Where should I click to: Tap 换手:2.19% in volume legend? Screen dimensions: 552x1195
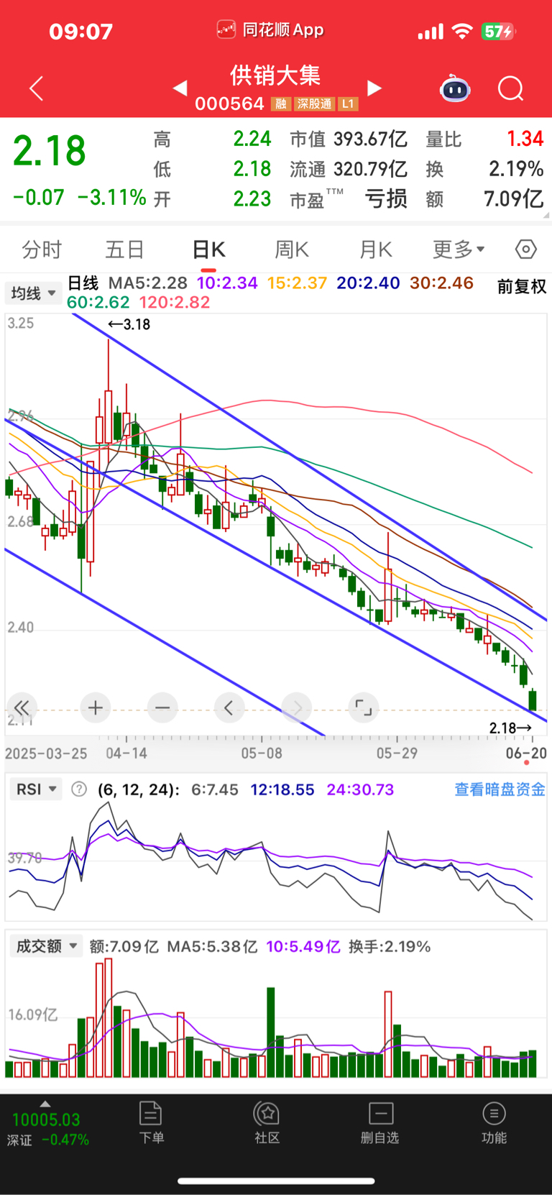tap(390, 946)
